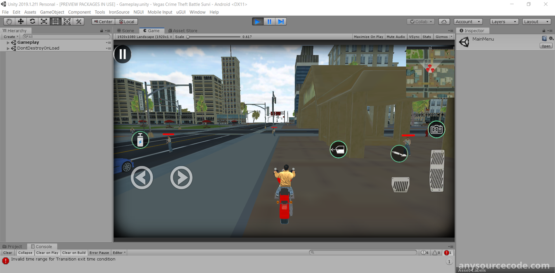Switch to the Scene tab
The image size is (555, 273).
pyautogui.click(x=126, y=31)
